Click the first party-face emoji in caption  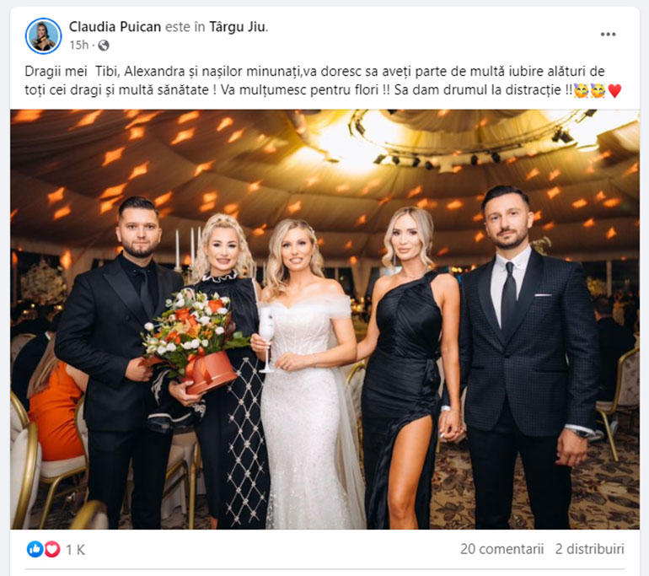582,90
